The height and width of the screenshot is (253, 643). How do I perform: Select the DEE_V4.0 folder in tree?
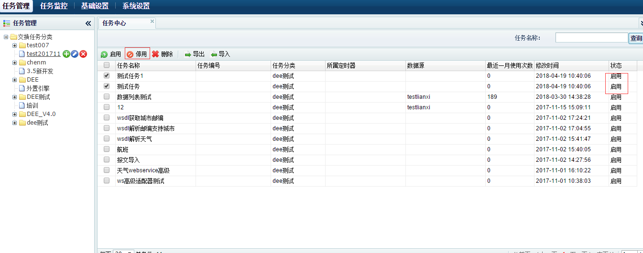[x=41, y=114]
